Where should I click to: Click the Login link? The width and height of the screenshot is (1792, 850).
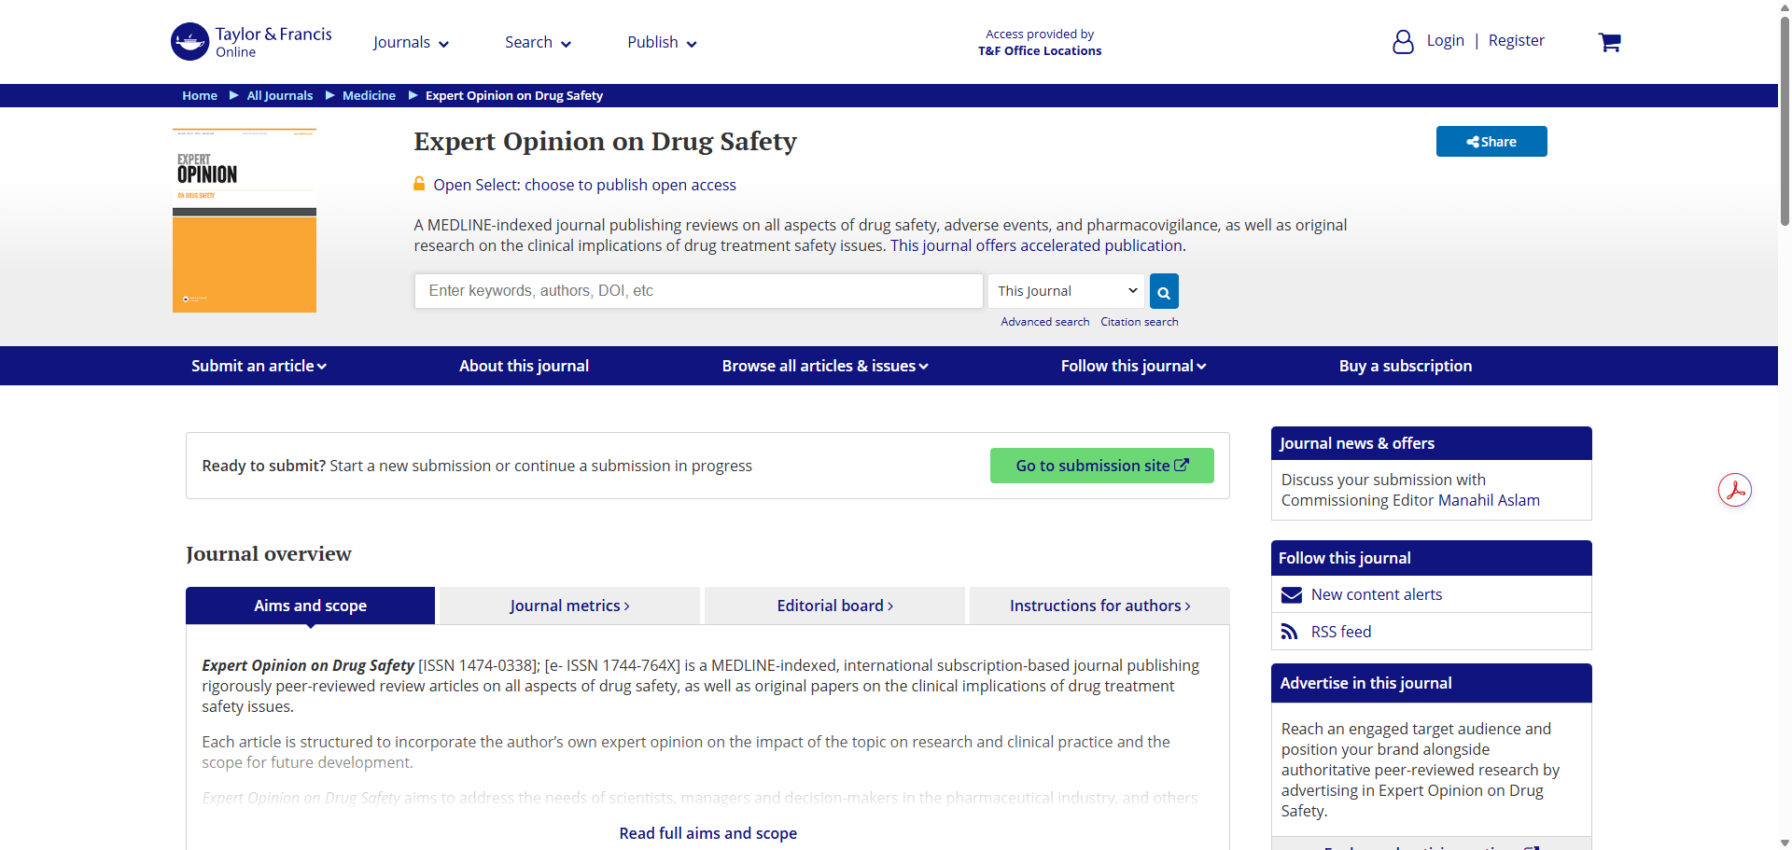(x=1445, y=41)
